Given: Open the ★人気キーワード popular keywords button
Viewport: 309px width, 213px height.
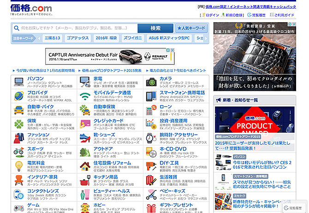Looking at the screenshot, I should coord(190,28).
